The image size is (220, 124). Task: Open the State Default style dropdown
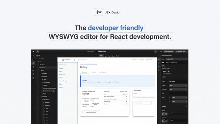(176, 59)
